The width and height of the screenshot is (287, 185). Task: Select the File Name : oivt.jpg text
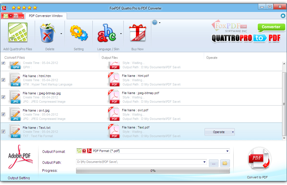pyautogui.click(x=36, y=110)
